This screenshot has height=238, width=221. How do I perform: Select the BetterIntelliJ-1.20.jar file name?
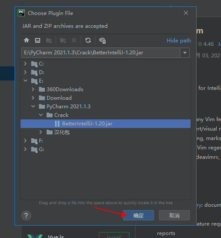pos(87,124)
